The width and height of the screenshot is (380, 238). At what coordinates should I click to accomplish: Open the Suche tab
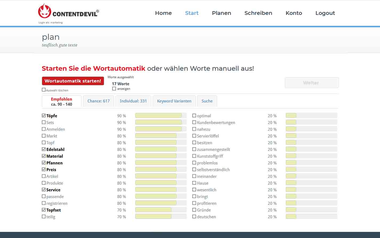point(207,101)
